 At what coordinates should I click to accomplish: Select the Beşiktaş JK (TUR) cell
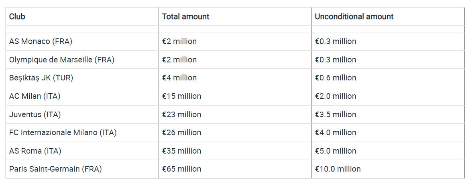click(82, 78)
